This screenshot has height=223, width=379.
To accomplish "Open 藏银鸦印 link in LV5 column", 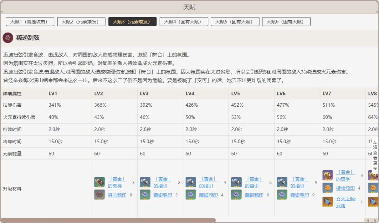I will point(254,195).
